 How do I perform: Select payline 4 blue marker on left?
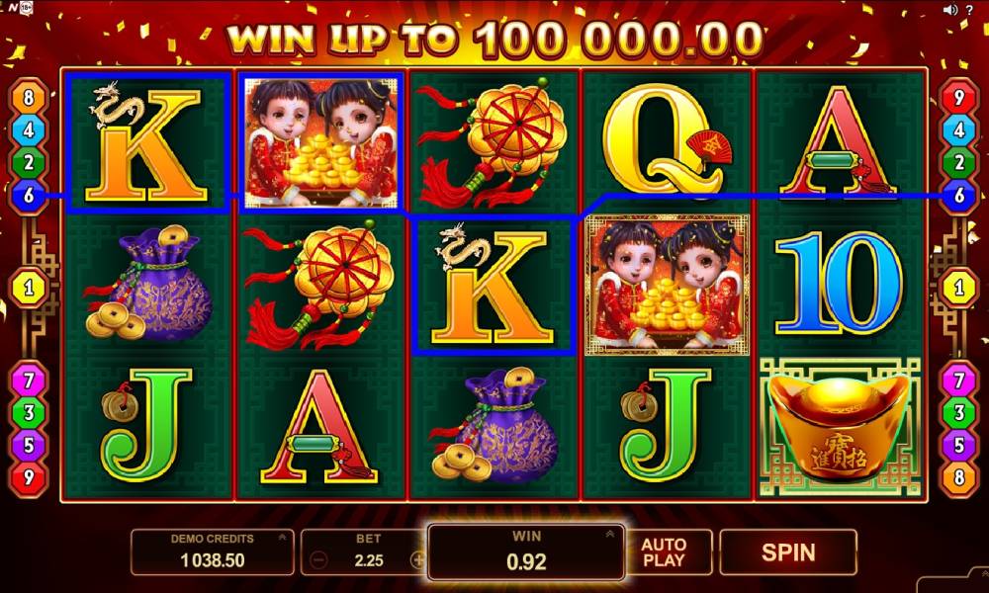coord(29,130)
